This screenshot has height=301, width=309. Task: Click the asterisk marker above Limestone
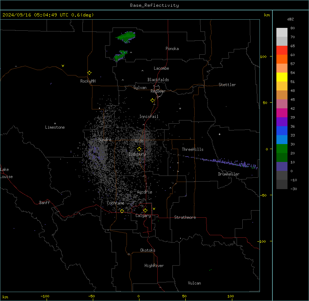[55, 124]
